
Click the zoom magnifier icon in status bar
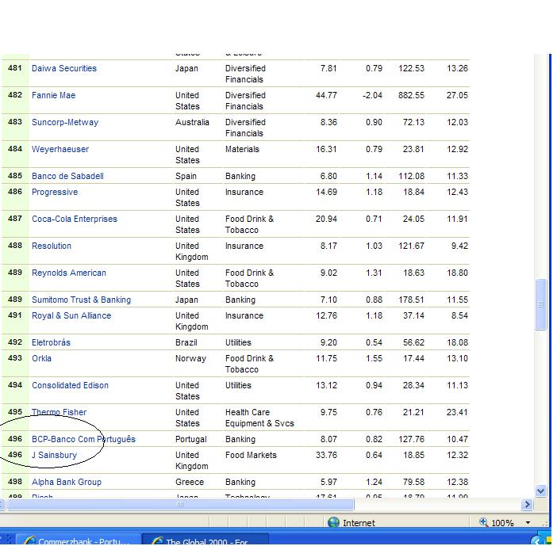click(483, 522)
